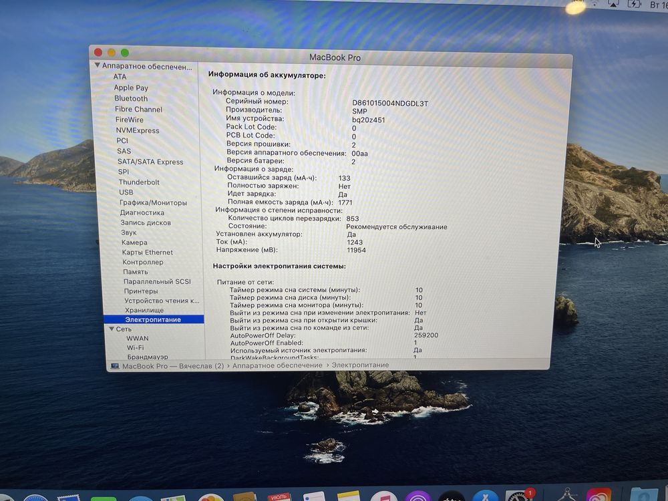
Task: Minimize the window with yellow button
Action: tap(111, 52)
